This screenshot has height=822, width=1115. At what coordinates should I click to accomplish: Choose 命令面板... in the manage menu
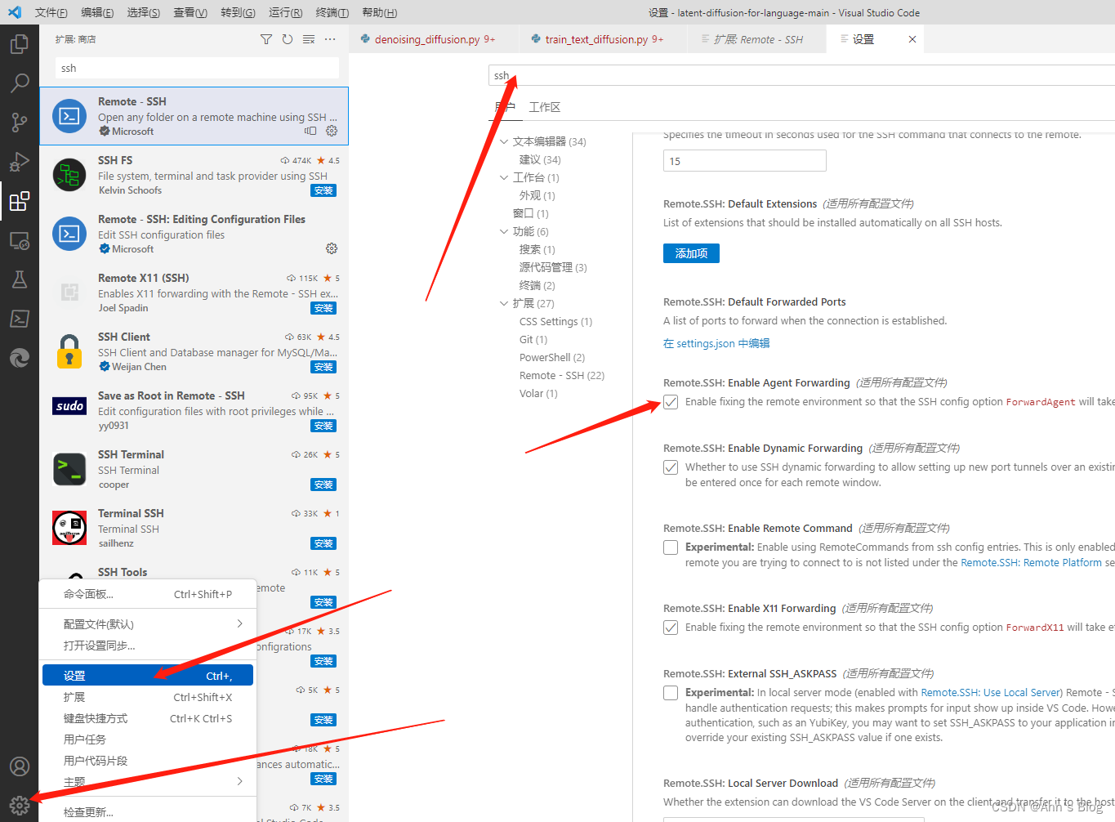click(148, 594)
